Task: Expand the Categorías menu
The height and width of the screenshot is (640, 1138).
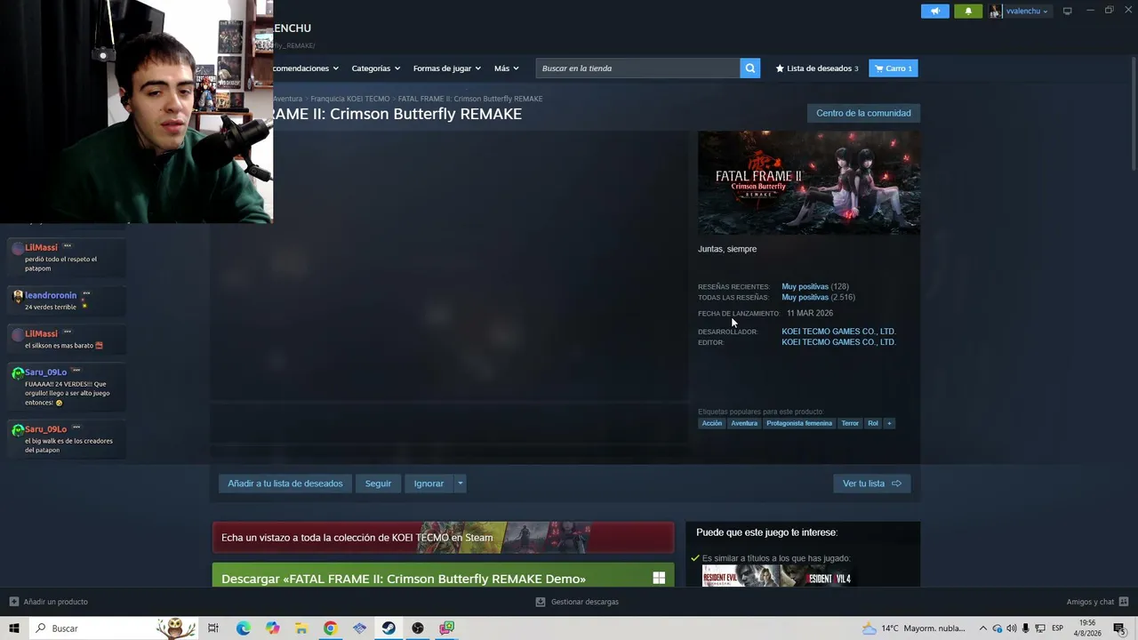Action: click(x=375, y=68)
